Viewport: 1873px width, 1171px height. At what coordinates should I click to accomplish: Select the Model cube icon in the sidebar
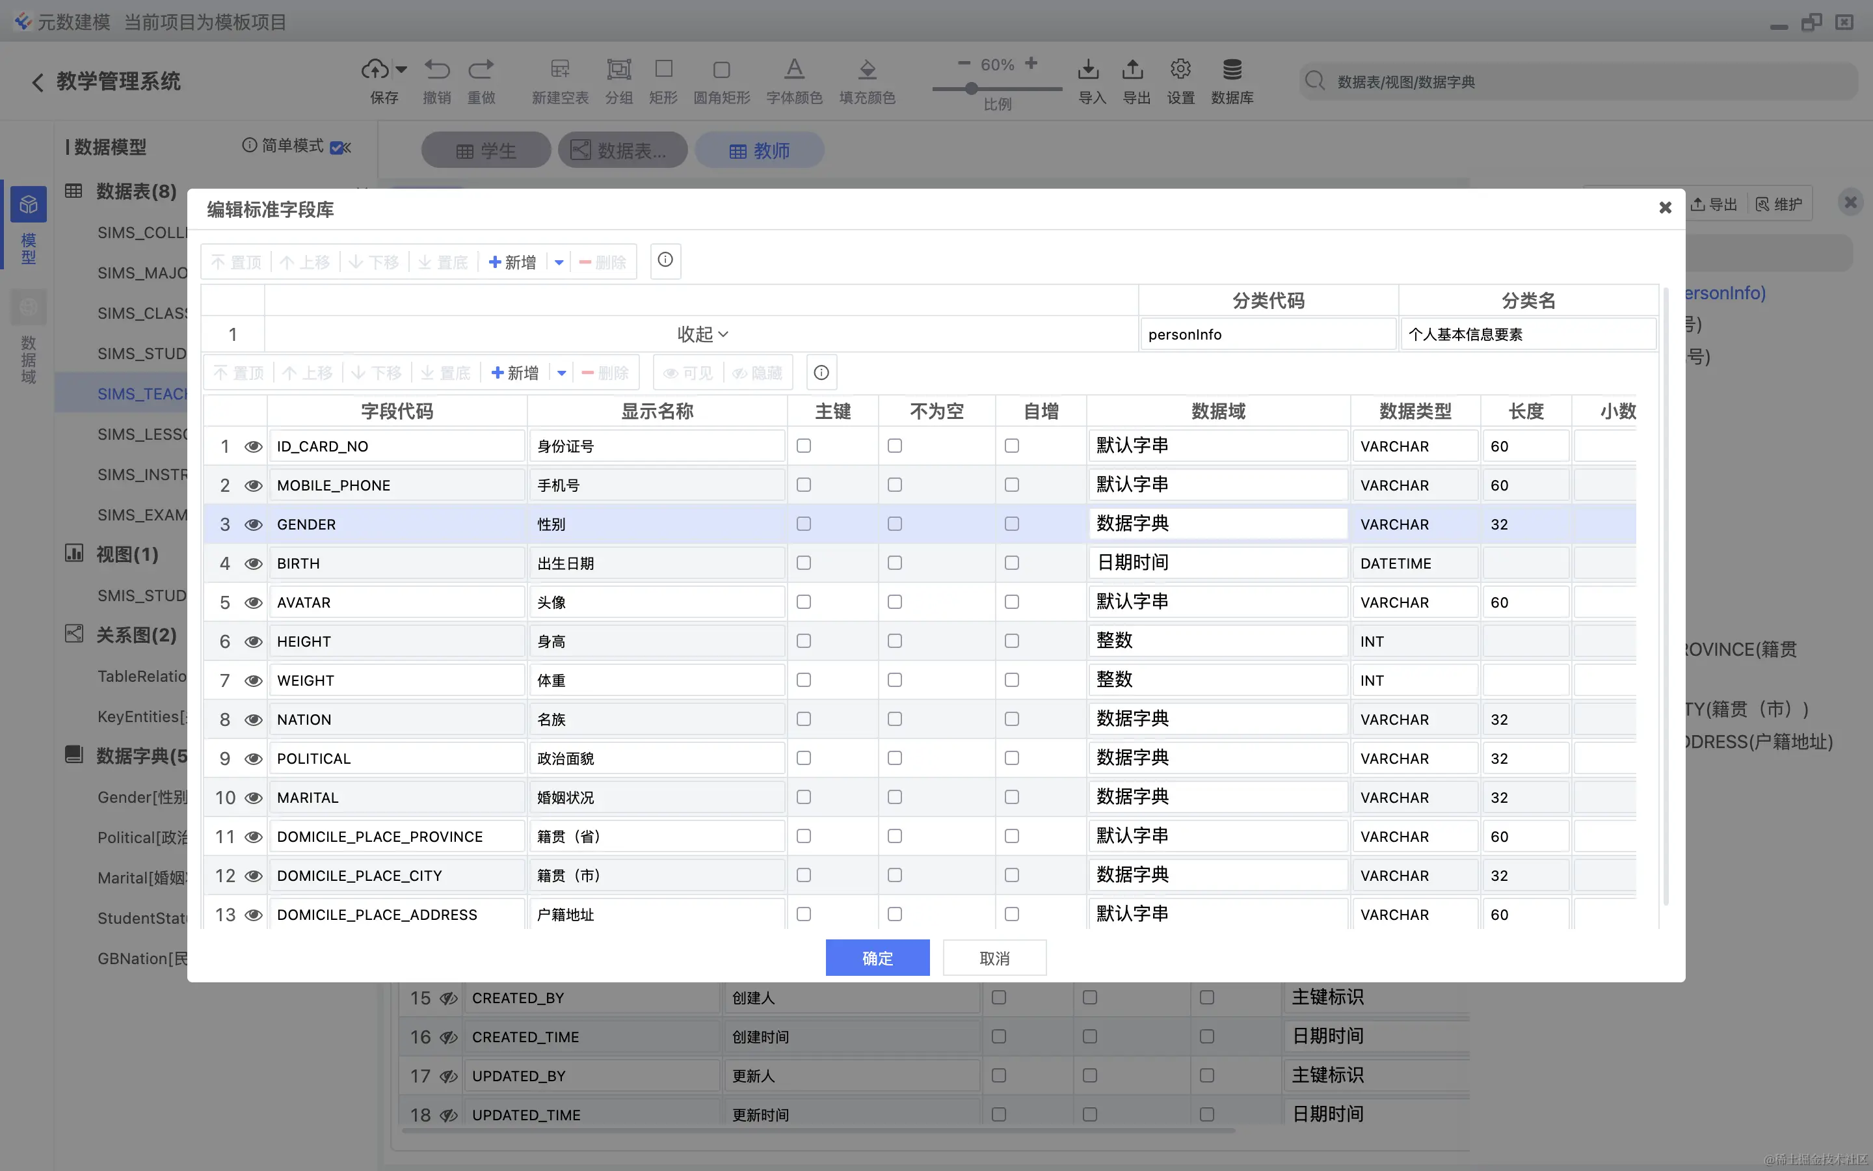[x=29, y=204]
